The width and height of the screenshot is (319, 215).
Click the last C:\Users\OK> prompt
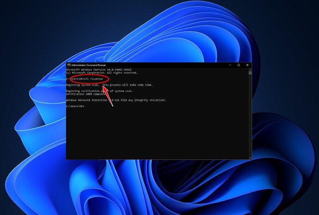coord(75,106)
